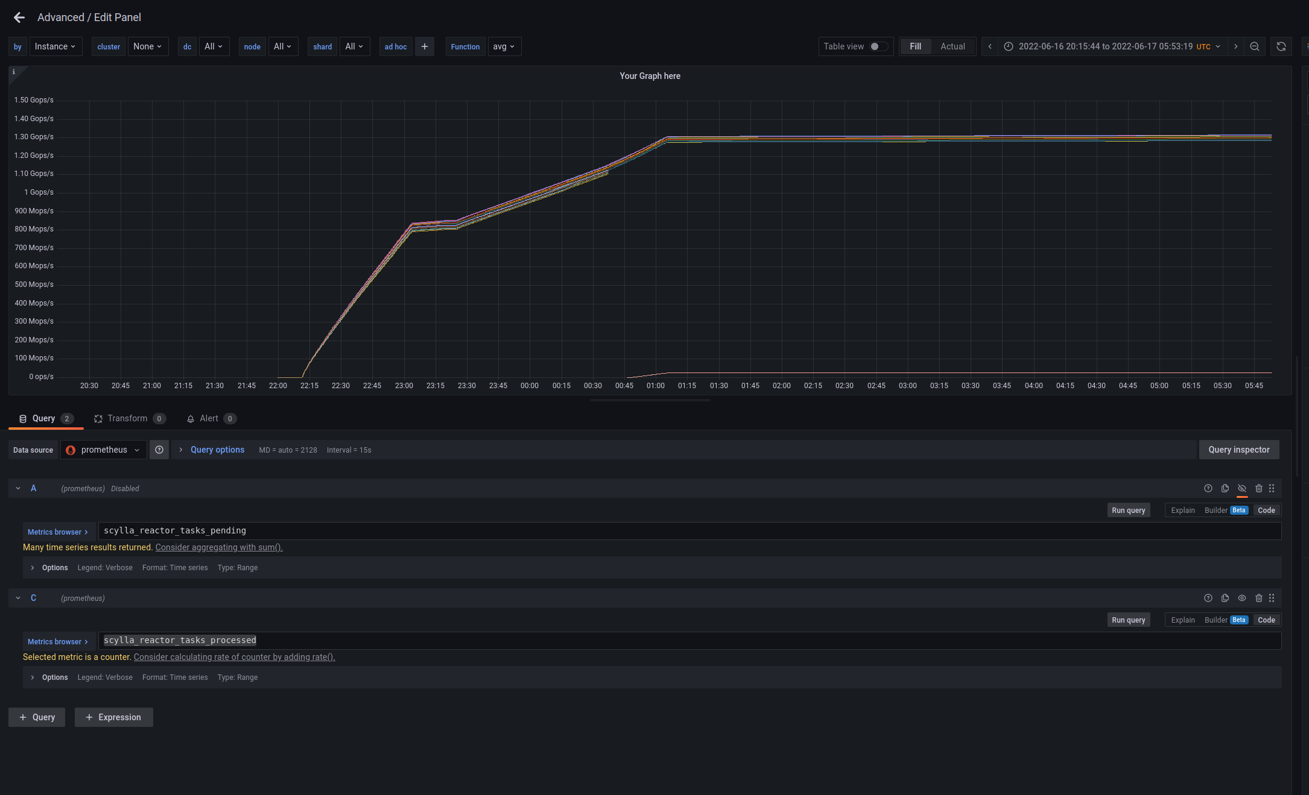Screen dimensions: 1309x795
Task: Toggle Table view switch on
Action: [879, 46]
